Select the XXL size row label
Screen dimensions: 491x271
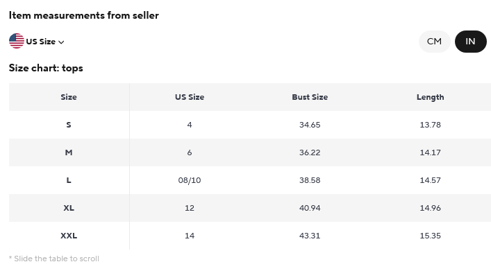coord(69,236)
